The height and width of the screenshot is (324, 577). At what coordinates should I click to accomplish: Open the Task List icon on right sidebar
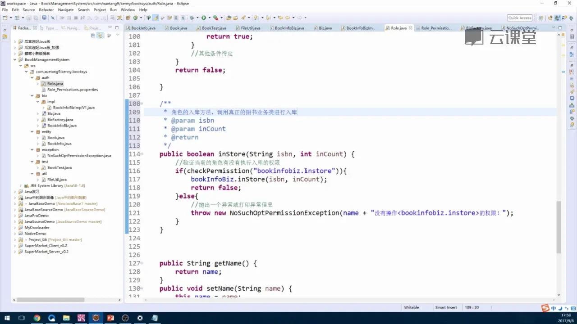[572, 37]
